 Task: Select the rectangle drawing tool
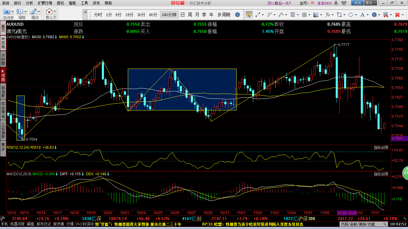(x=339, y=15)
